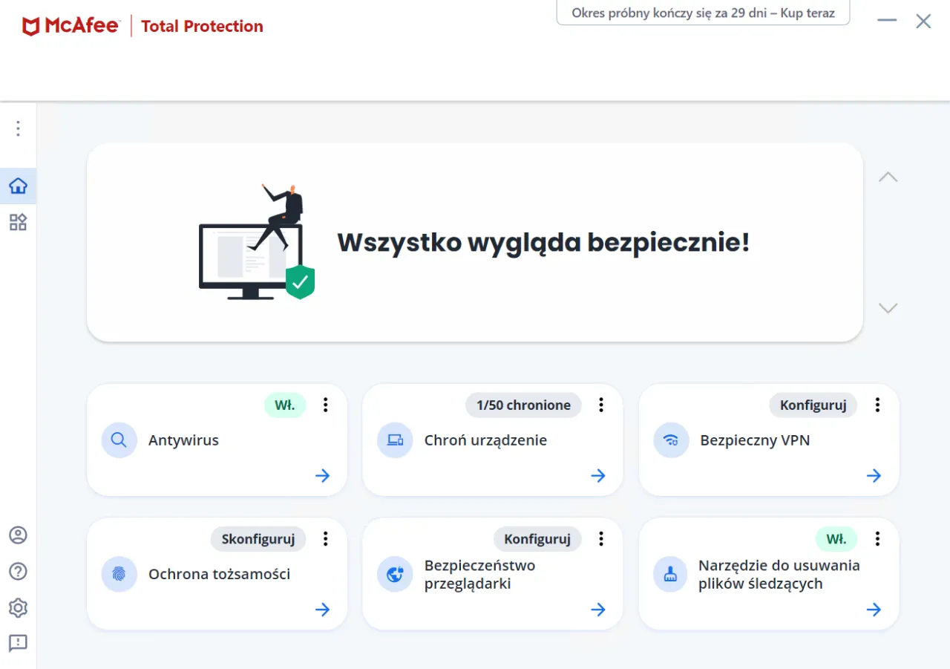Image resolution: width=950 pixels, height=669 pixels.
Task: Open the account profile icon
Action: pyautogui.click(x=18, y=535)
